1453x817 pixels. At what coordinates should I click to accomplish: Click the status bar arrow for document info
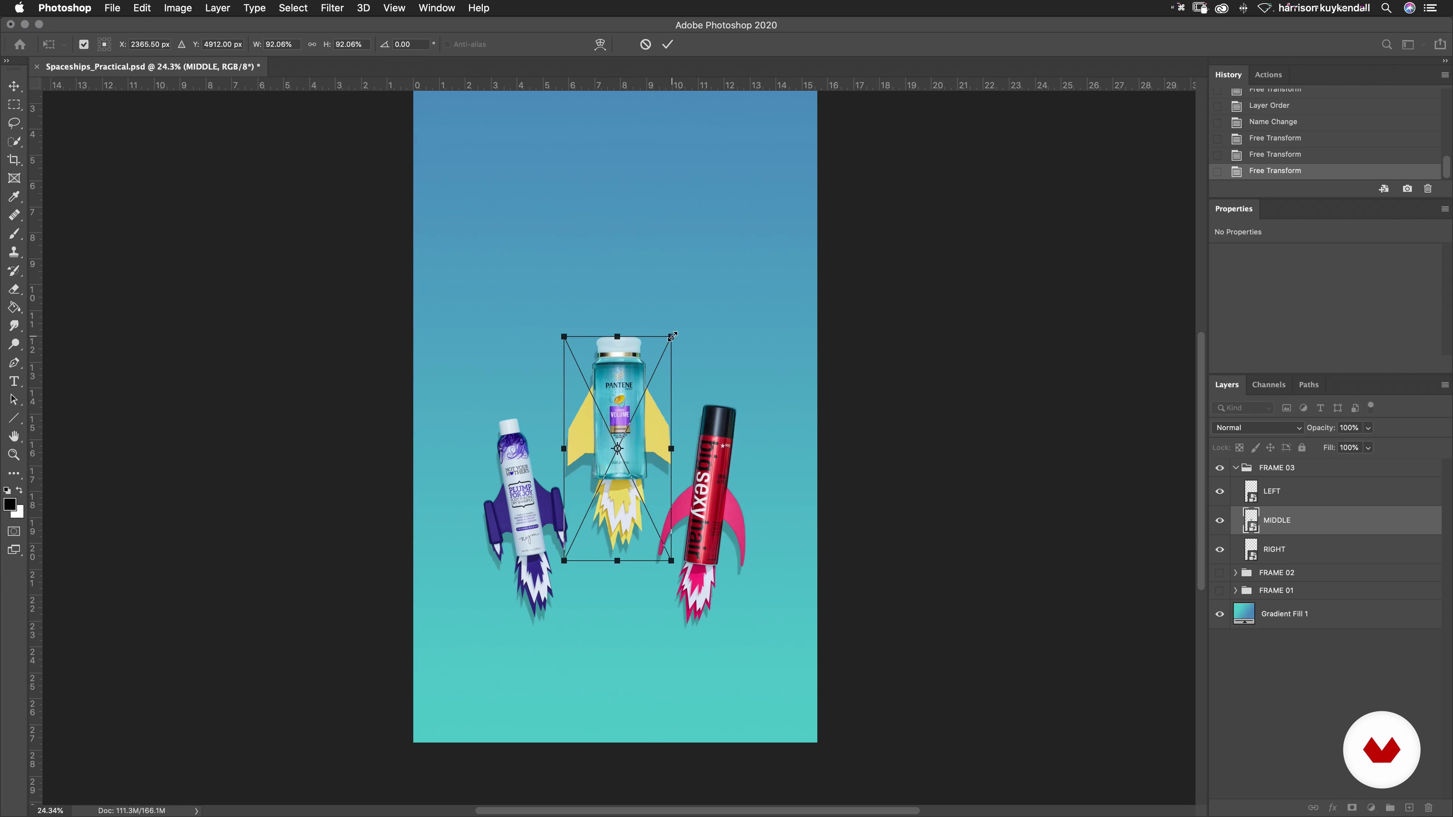[196, 811]
